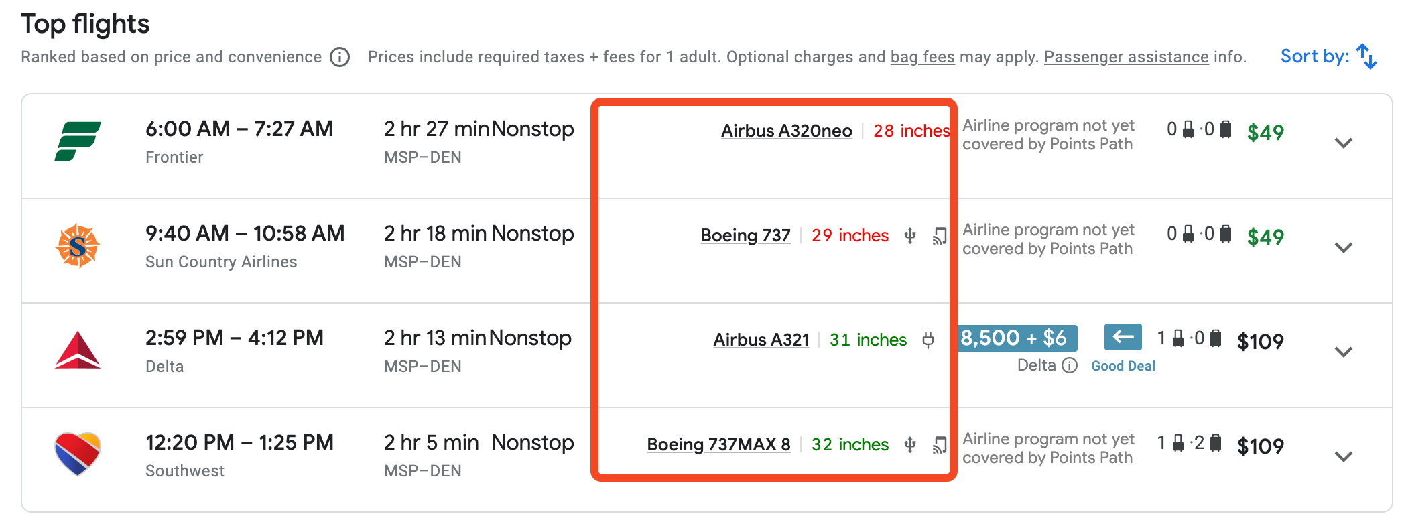1402x528 pixels.
Task: Click power outlet icon on Delta flight
Action: (x=928, y=340)
